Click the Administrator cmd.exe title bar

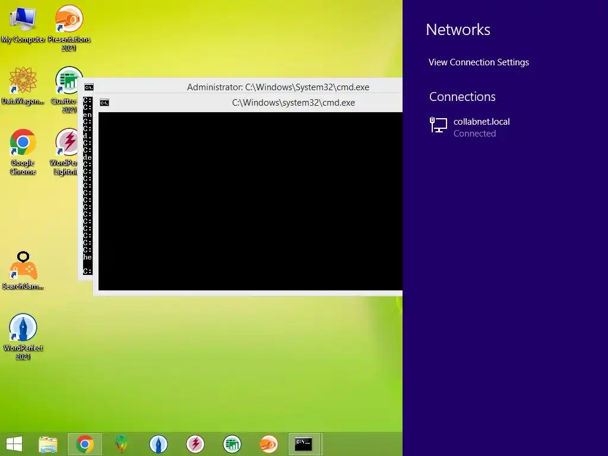[x=240, y=86]
